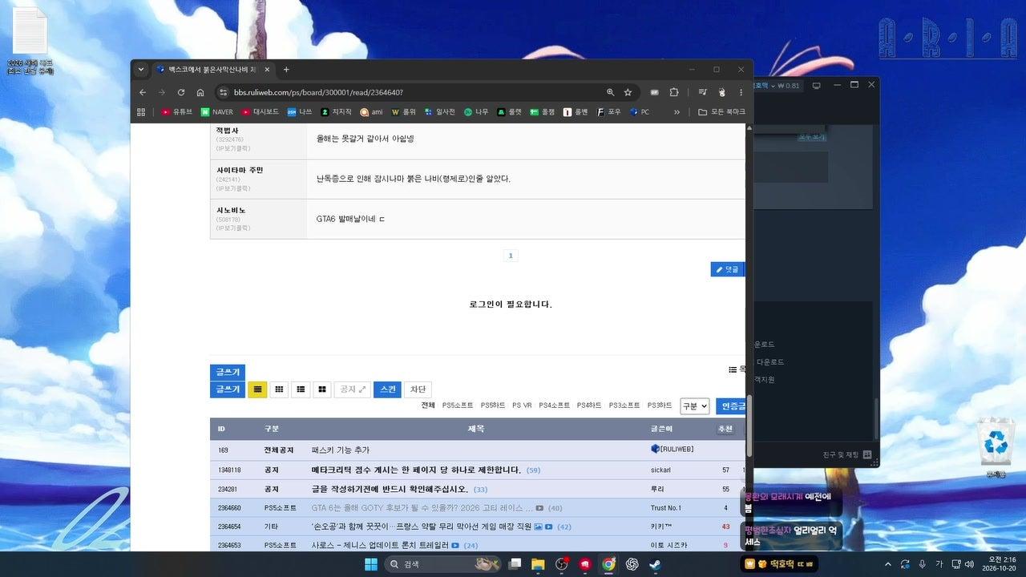Switch to large thumbnail grid view icon
The image size is (1026, 577).
[322, 389]
